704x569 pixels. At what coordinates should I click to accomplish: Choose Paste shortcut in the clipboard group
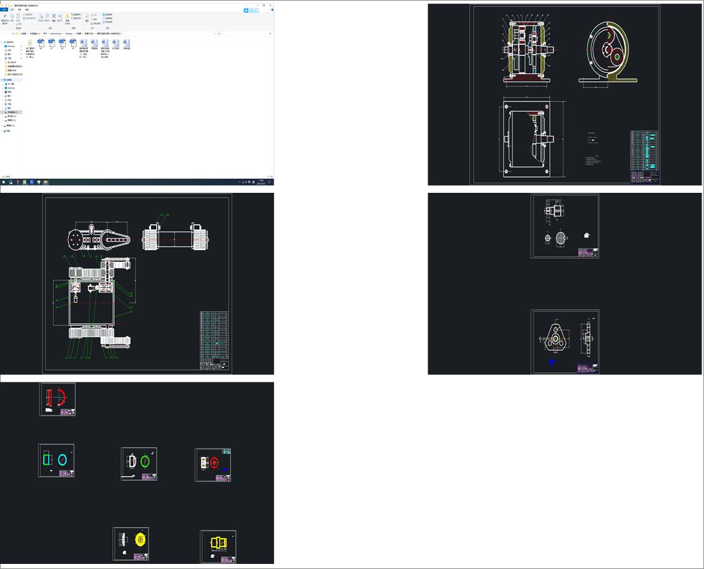click(x=29, y=18)
